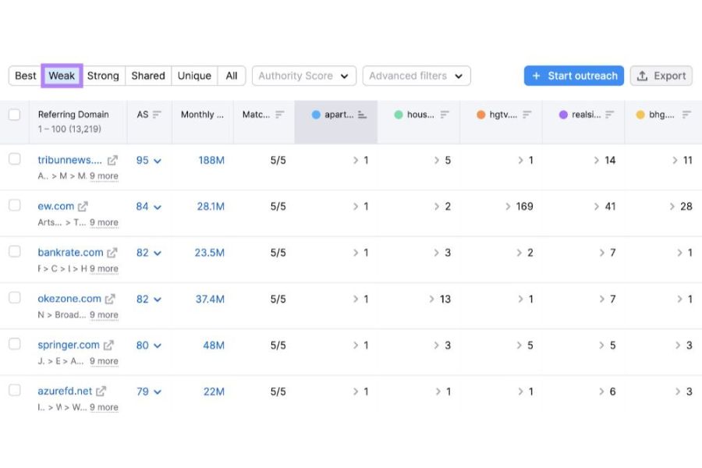Show 9 more categories for azurefd.net

click(104, 407)
